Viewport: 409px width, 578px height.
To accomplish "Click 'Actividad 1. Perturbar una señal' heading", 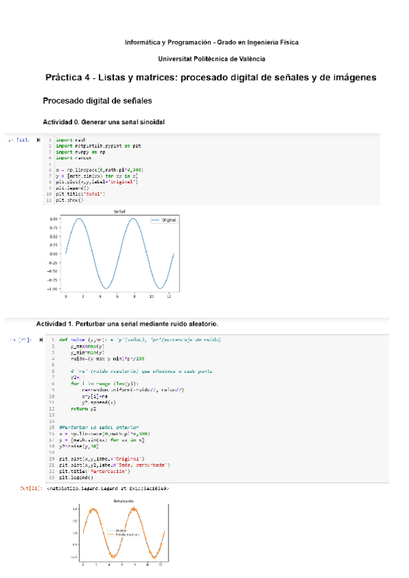I will coord(127,322).
